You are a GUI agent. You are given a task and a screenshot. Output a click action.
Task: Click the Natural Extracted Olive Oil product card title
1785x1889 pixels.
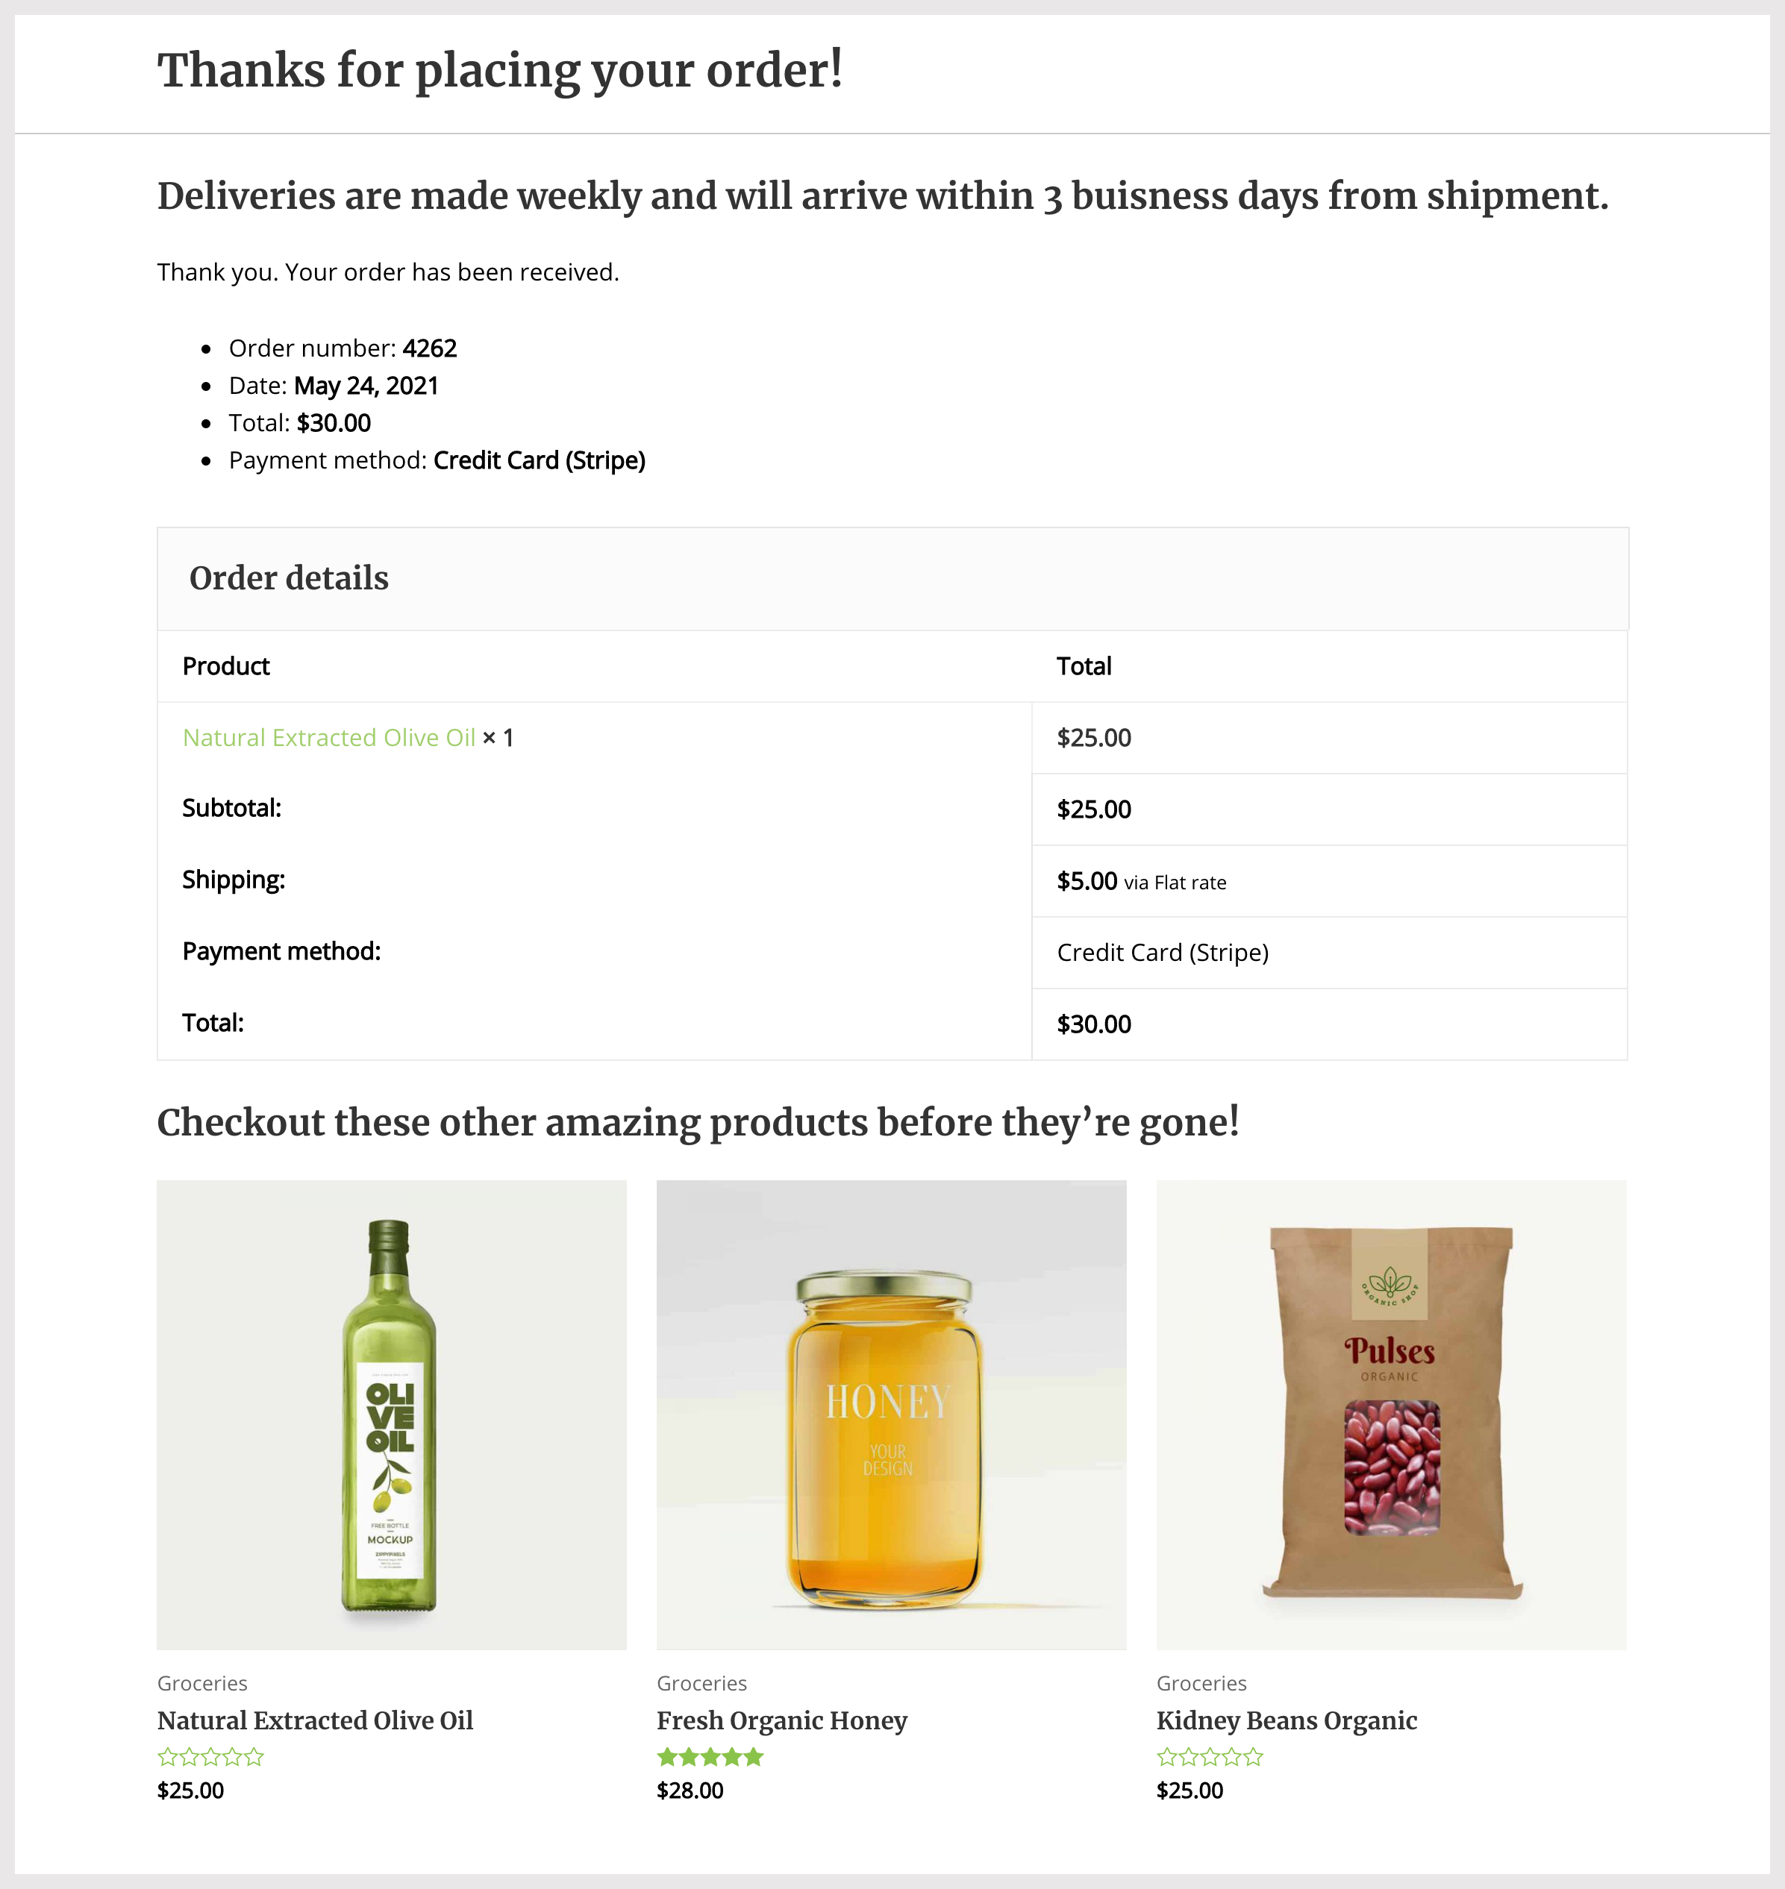[x=315, y=1720]
